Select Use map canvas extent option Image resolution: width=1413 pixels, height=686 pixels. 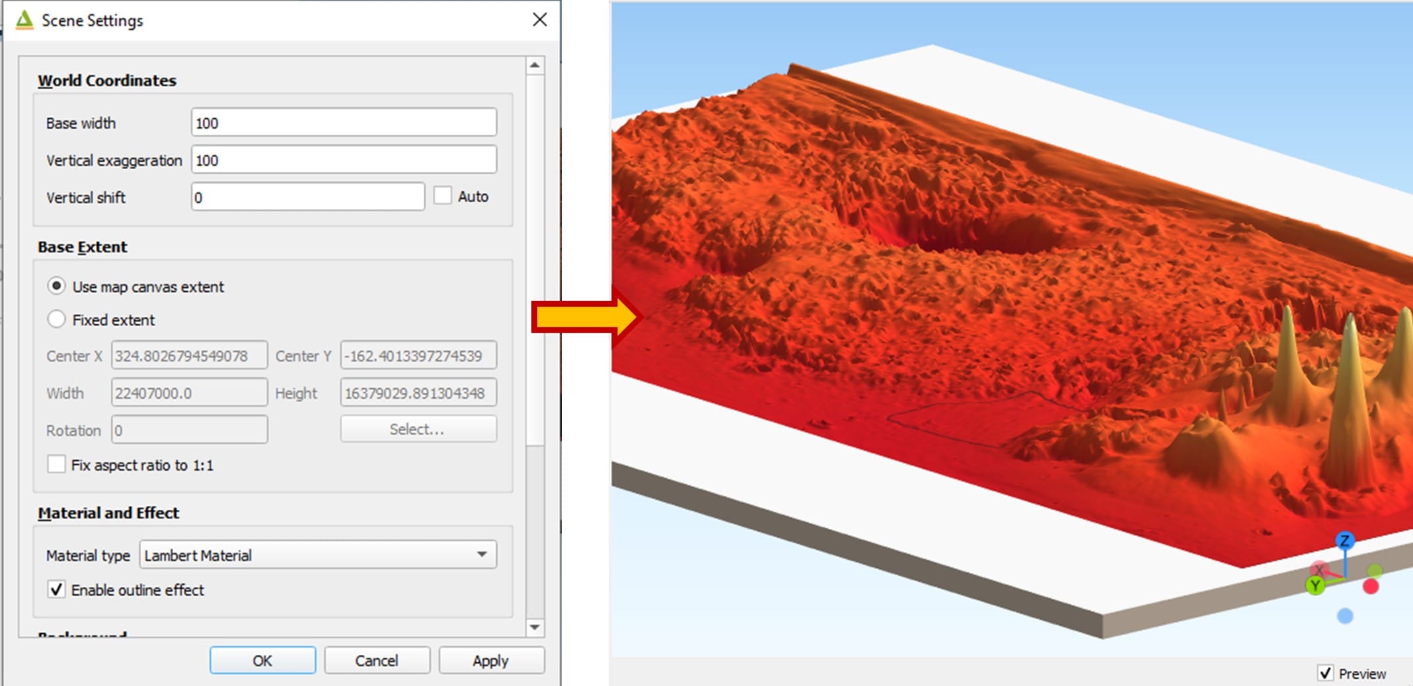point(57,286)
